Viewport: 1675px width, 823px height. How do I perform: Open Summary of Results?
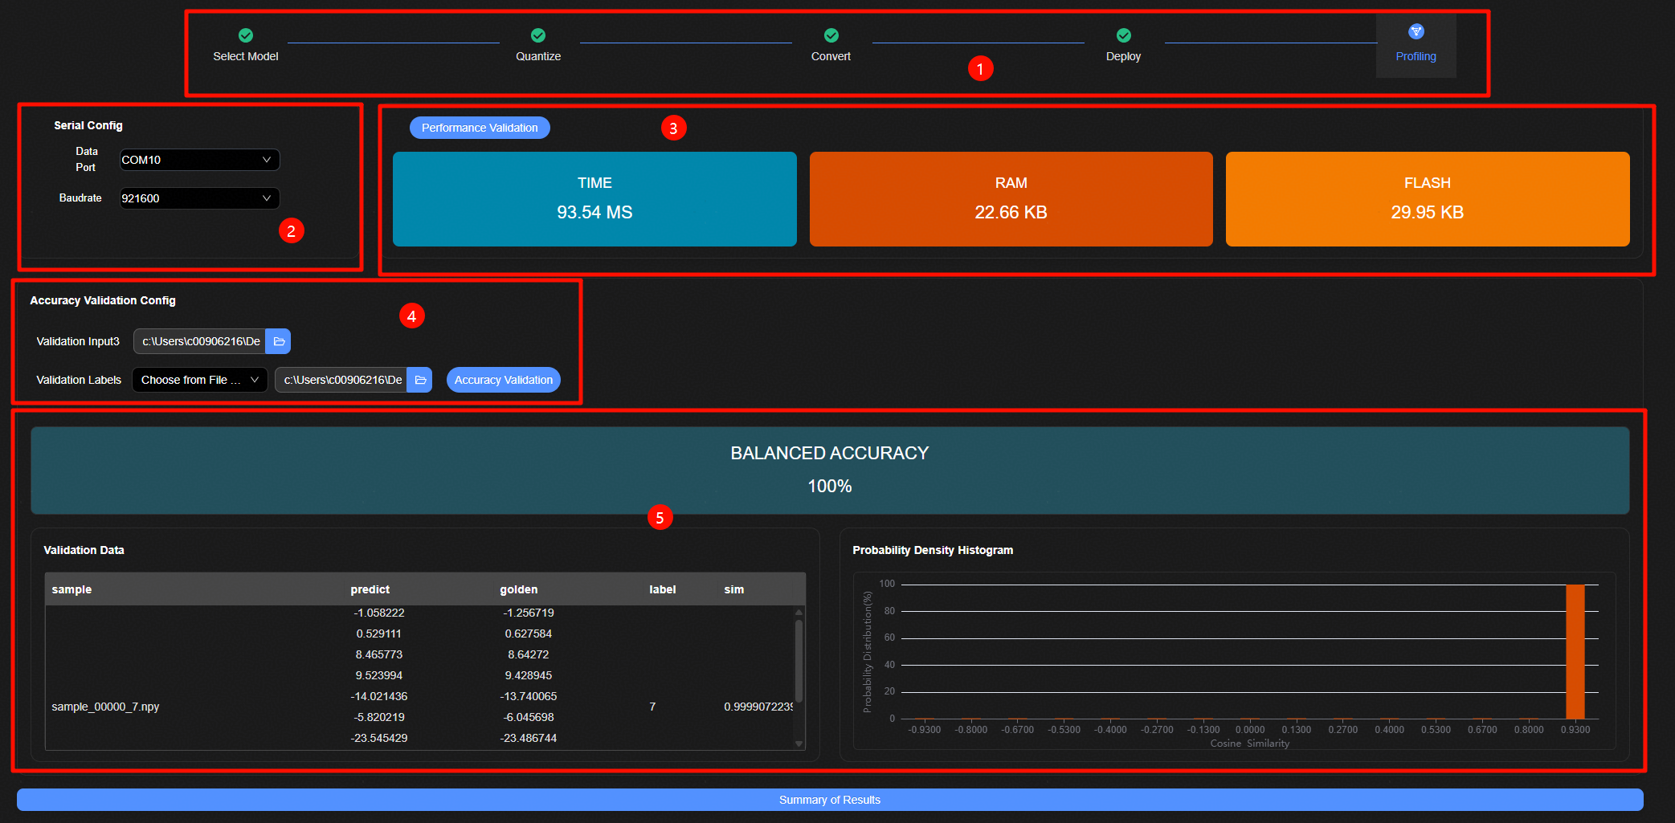829,800
